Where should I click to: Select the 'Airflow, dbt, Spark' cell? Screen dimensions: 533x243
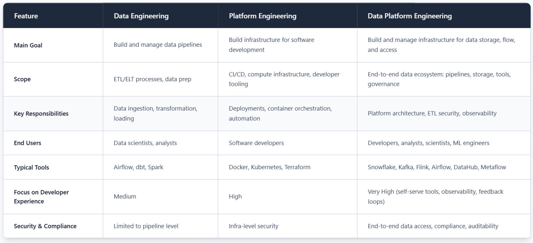click(138, 167)
